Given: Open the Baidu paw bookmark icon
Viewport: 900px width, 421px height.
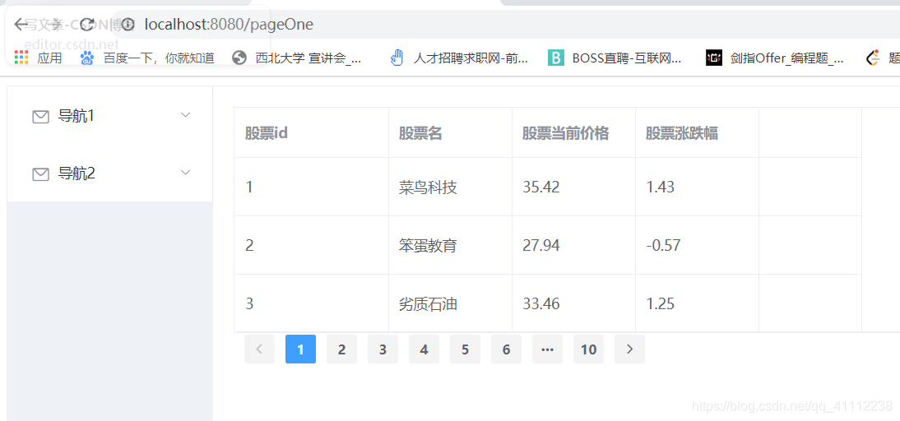Looking at the screenshot, I should point(87,58).
